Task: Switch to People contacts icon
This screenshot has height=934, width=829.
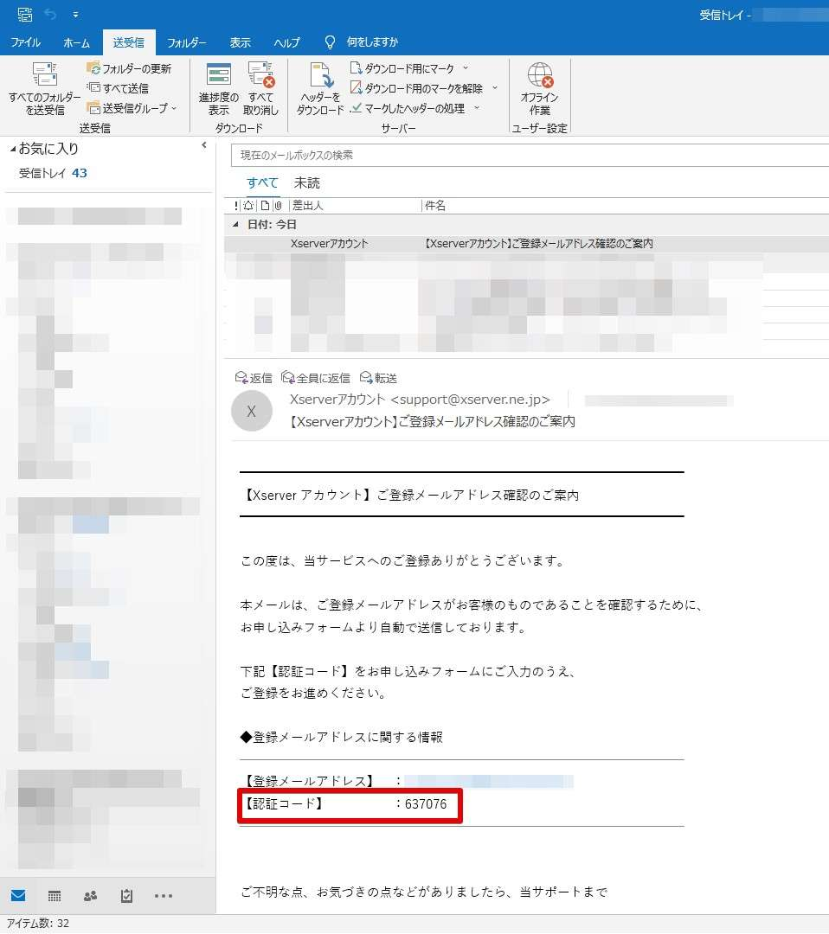Action: click(x=91, y=896)
